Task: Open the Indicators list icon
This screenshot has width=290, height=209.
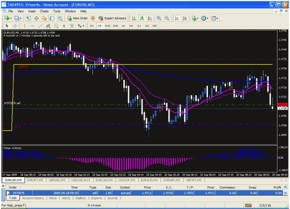Action: pyautogui.click(x=194, y=18)
